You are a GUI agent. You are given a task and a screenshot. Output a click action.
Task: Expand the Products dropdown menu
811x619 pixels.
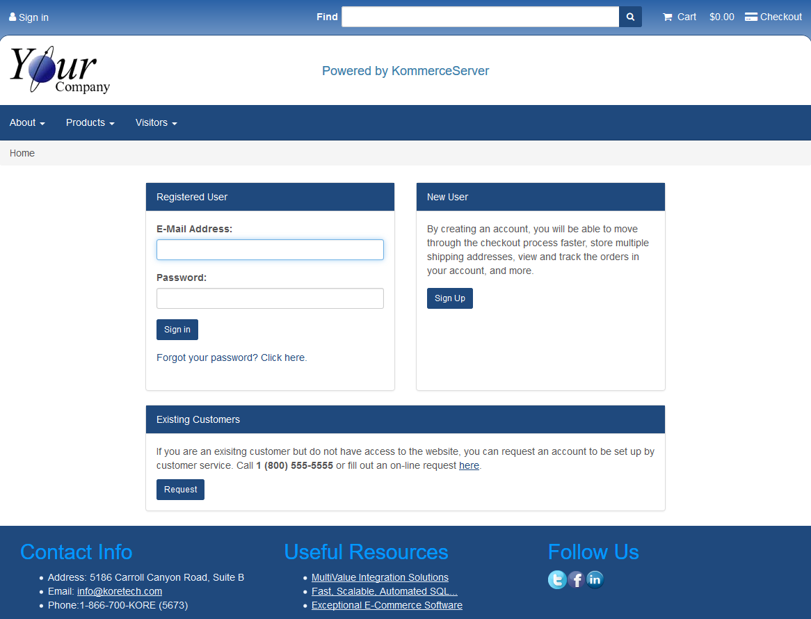coord(90,122)
